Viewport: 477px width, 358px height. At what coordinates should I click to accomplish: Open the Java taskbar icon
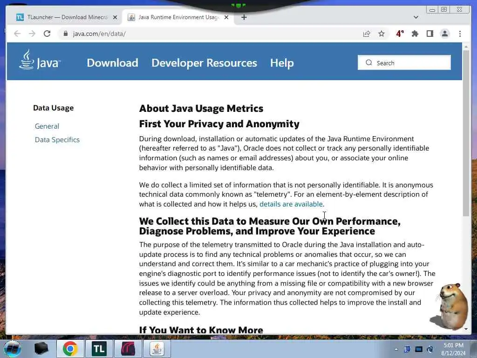pyautogui.click(x=157, y=349)
